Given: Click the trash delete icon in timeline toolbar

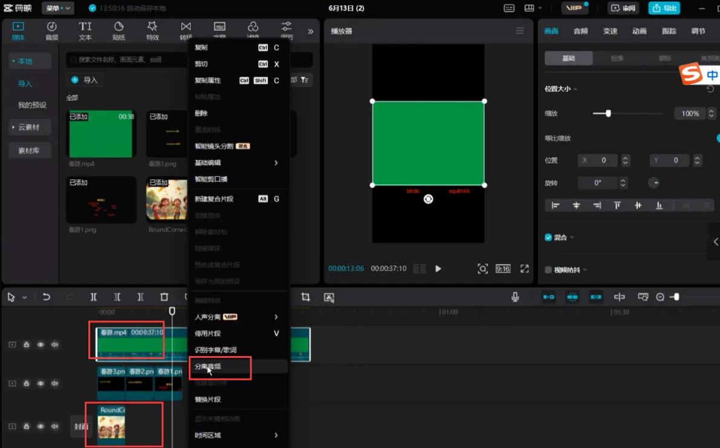Looking at the screenshot, I should [x=164, y=297].
